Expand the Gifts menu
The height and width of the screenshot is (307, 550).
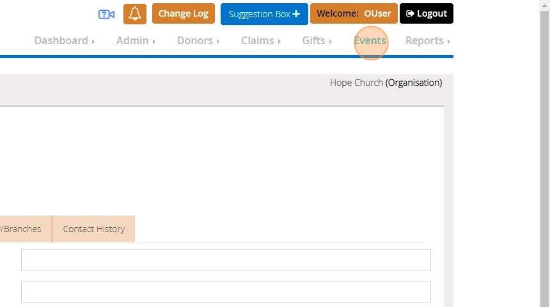tap(317, 41)
